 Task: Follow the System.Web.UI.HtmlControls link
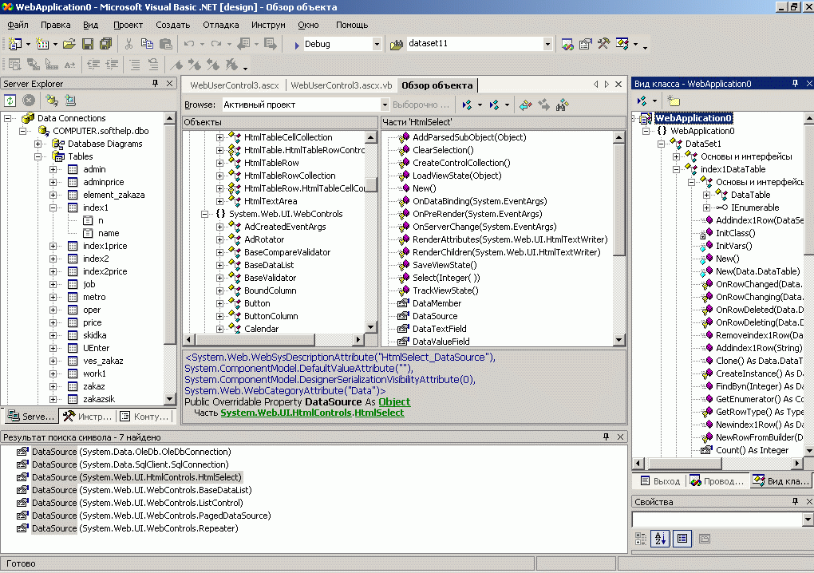[x=286, y=413]
